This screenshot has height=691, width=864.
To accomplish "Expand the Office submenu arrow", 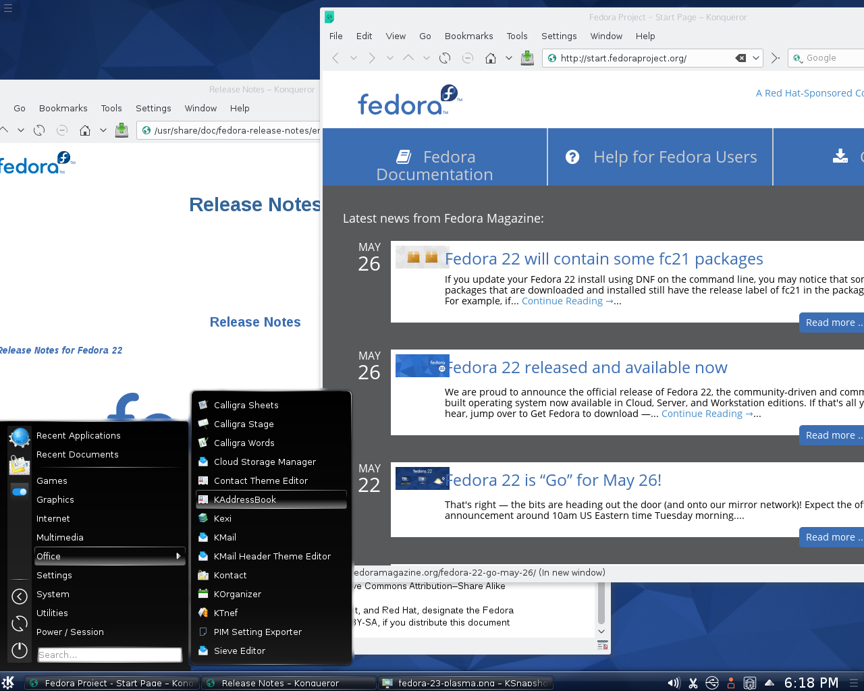I will [178, 556].
